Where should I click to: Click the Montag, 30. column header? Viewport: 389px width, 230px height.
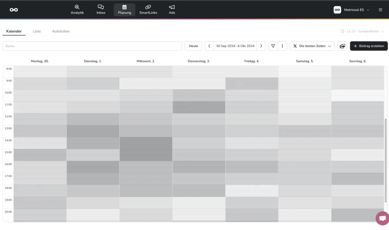click(40, 61)
